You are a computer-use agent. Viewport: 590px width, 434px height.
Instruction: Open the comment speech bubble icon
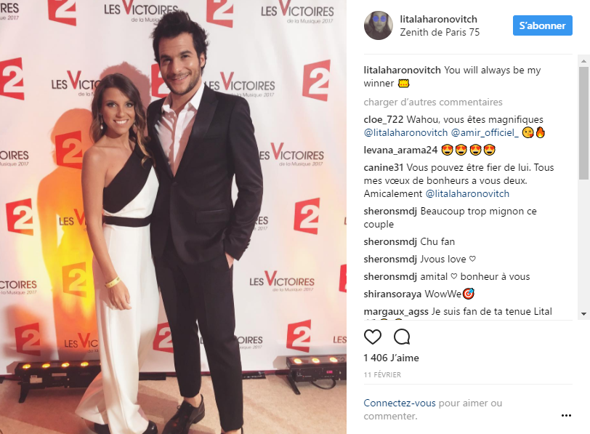point(402,337)
